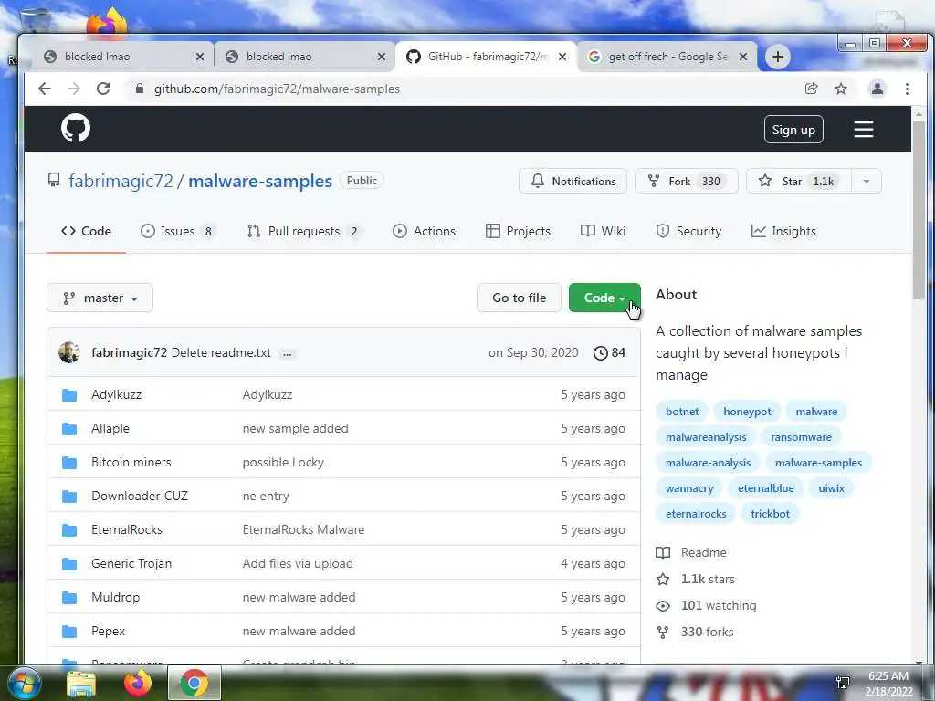Open the master branch dropdown
Viewport: 935px width, 701px height.
coord(100,298)
